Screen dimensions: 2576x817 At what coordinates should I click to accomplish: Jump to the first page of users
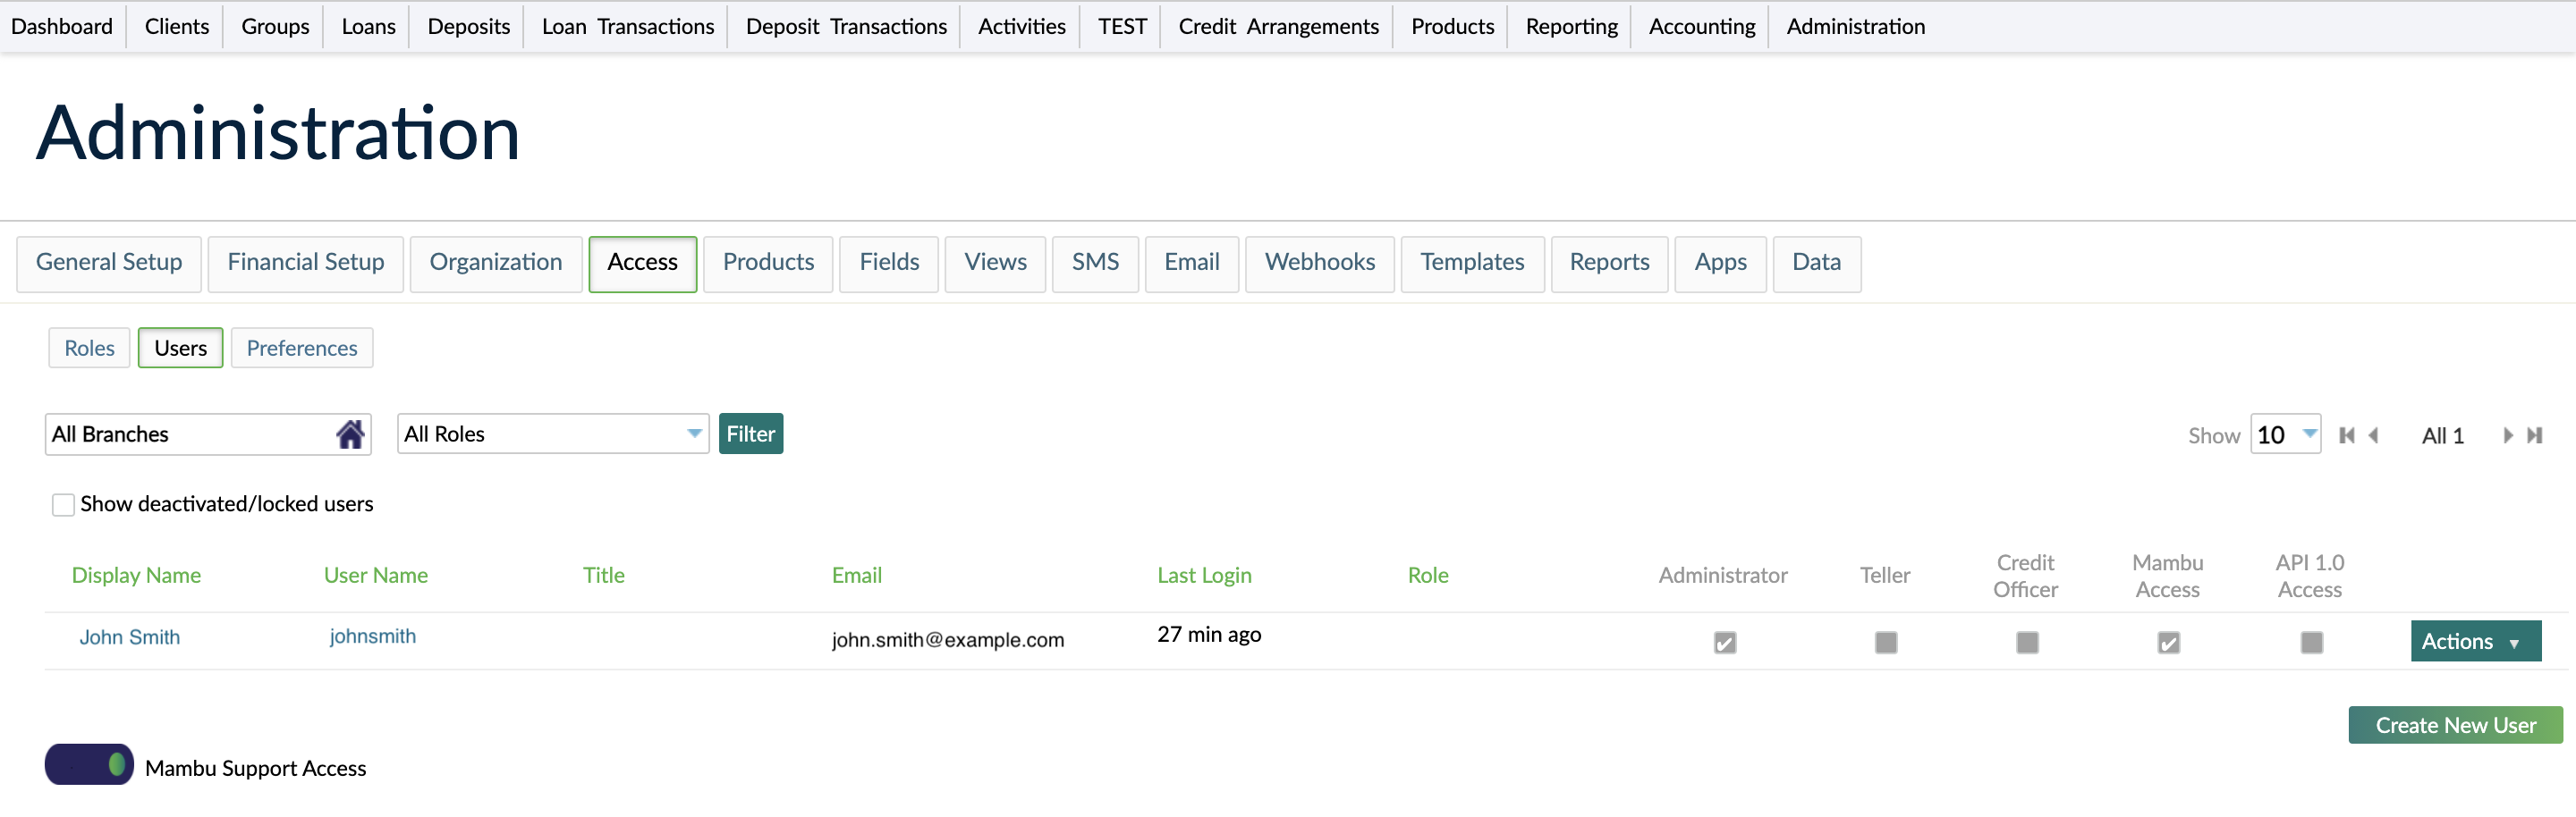(x=2347, y=434)
